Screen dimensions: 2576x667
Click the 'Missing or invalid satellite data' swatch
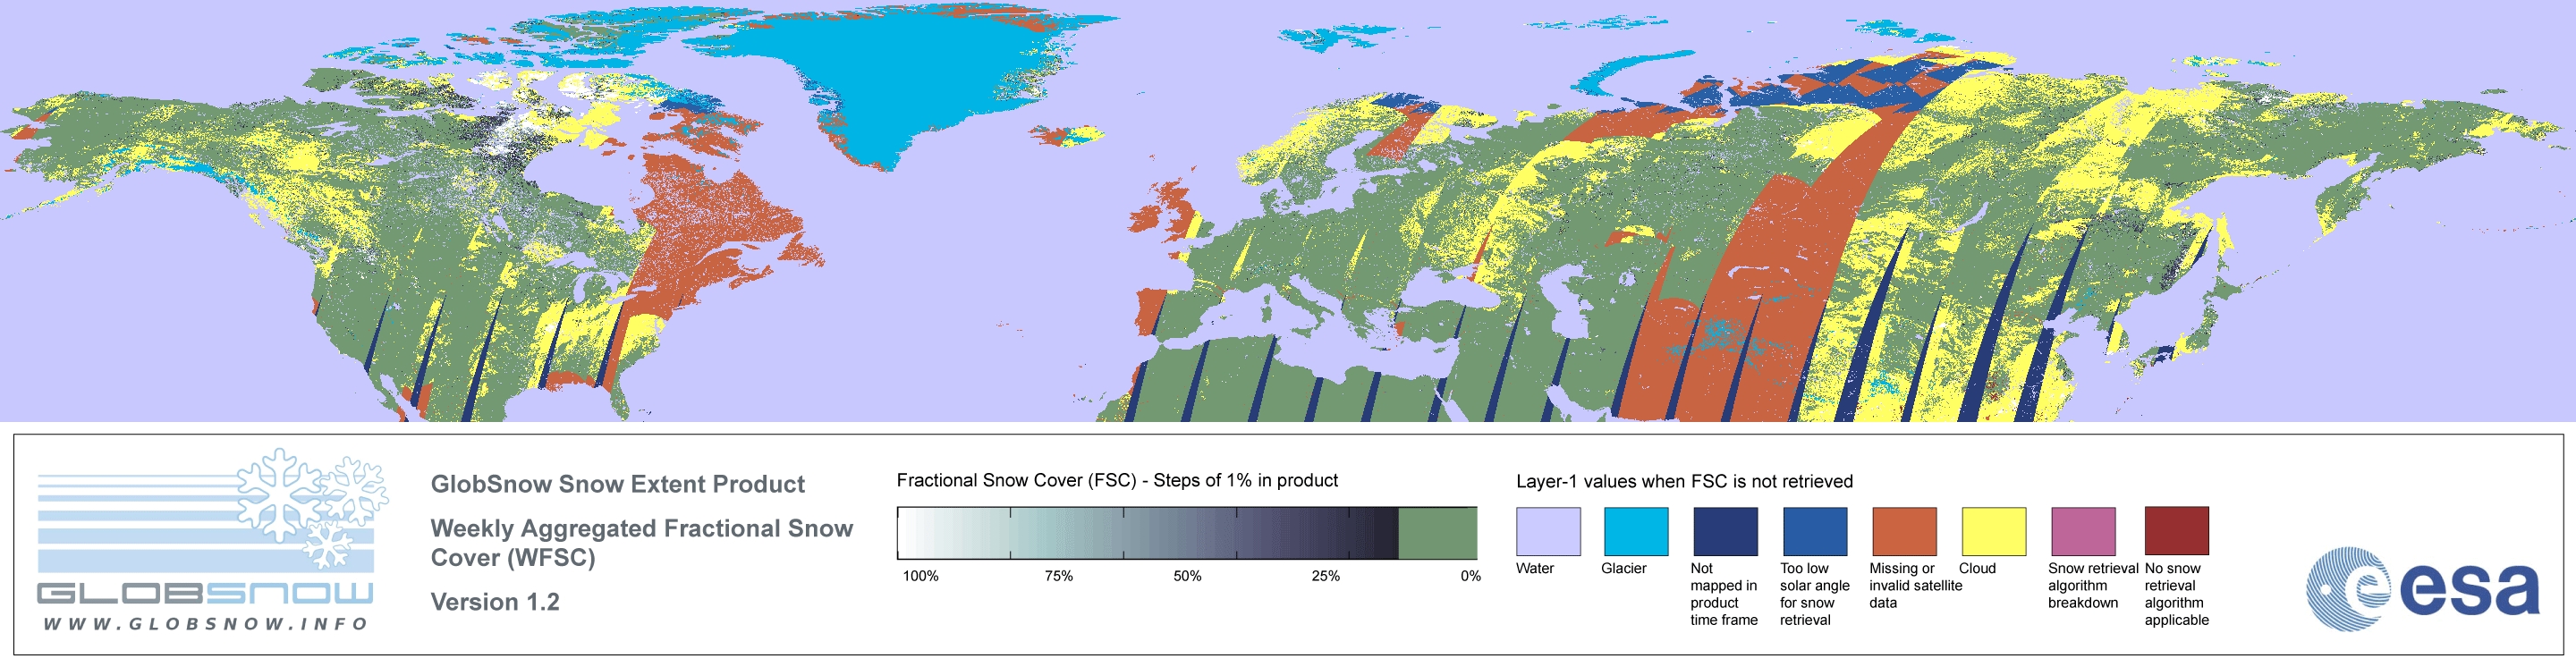(x=1904, y=531)
